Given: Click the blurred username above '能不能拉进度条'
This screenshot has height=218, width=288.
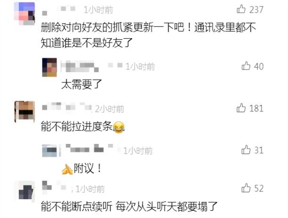Looking at the screenshot, I should point(67,107).
